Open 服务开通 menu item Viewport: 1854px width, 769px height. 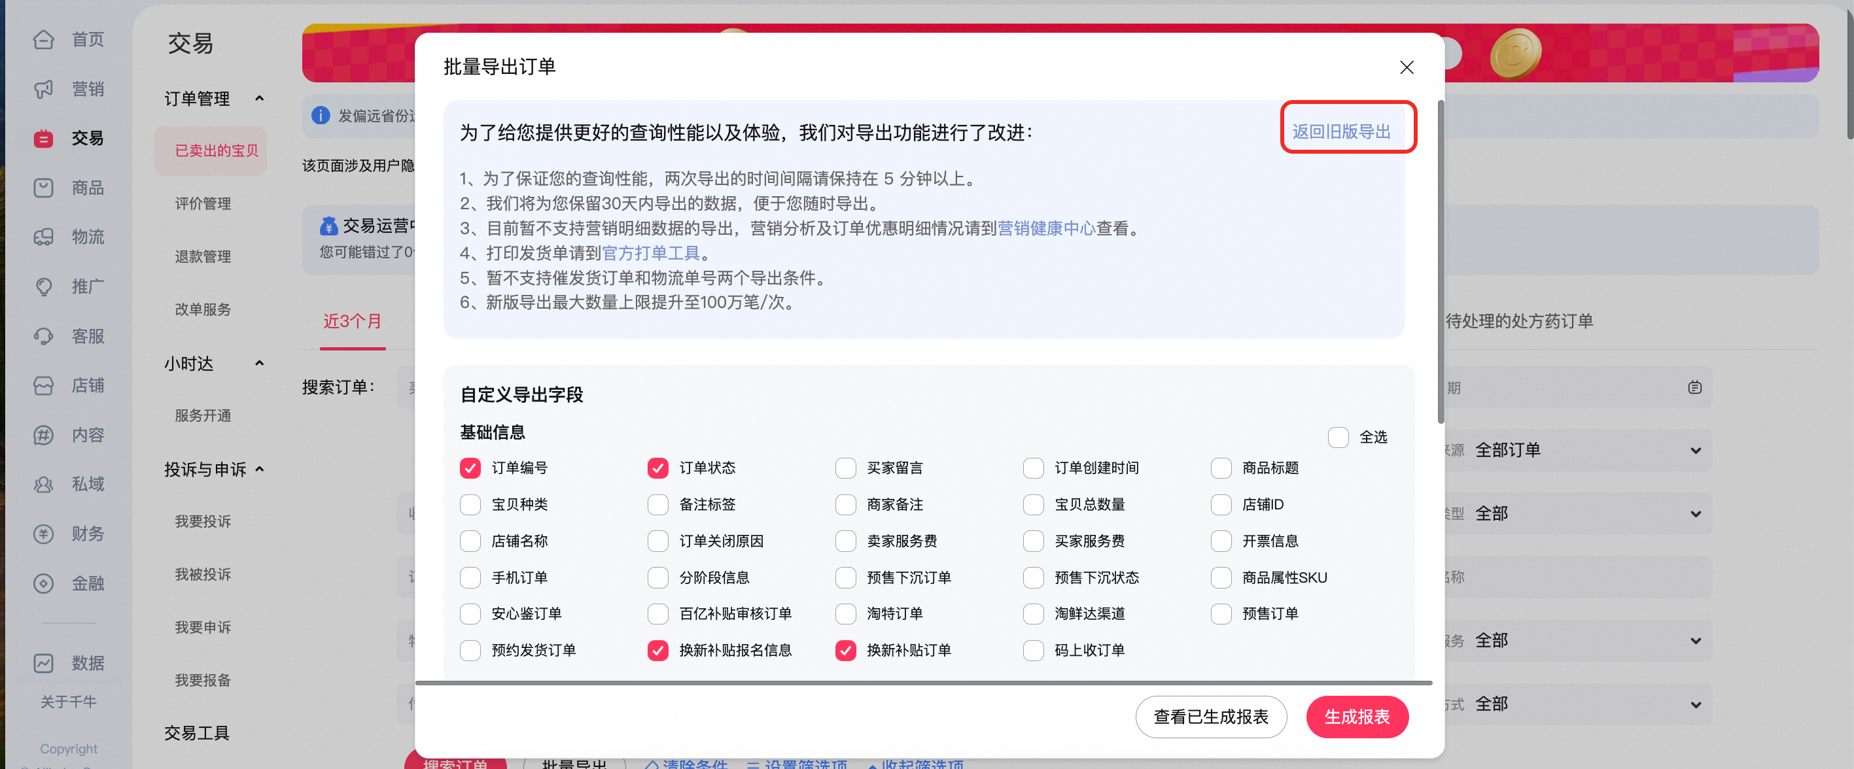tap(203, 416)
